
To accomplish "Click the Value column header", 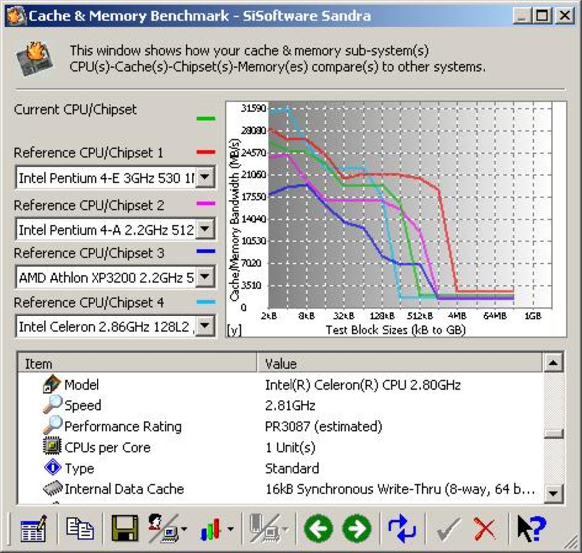I will 399,363.
